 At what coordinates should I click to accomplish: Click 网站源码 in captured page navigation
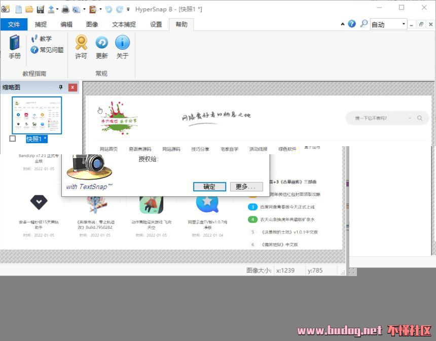pyautogui.click(x=171, y=149)
